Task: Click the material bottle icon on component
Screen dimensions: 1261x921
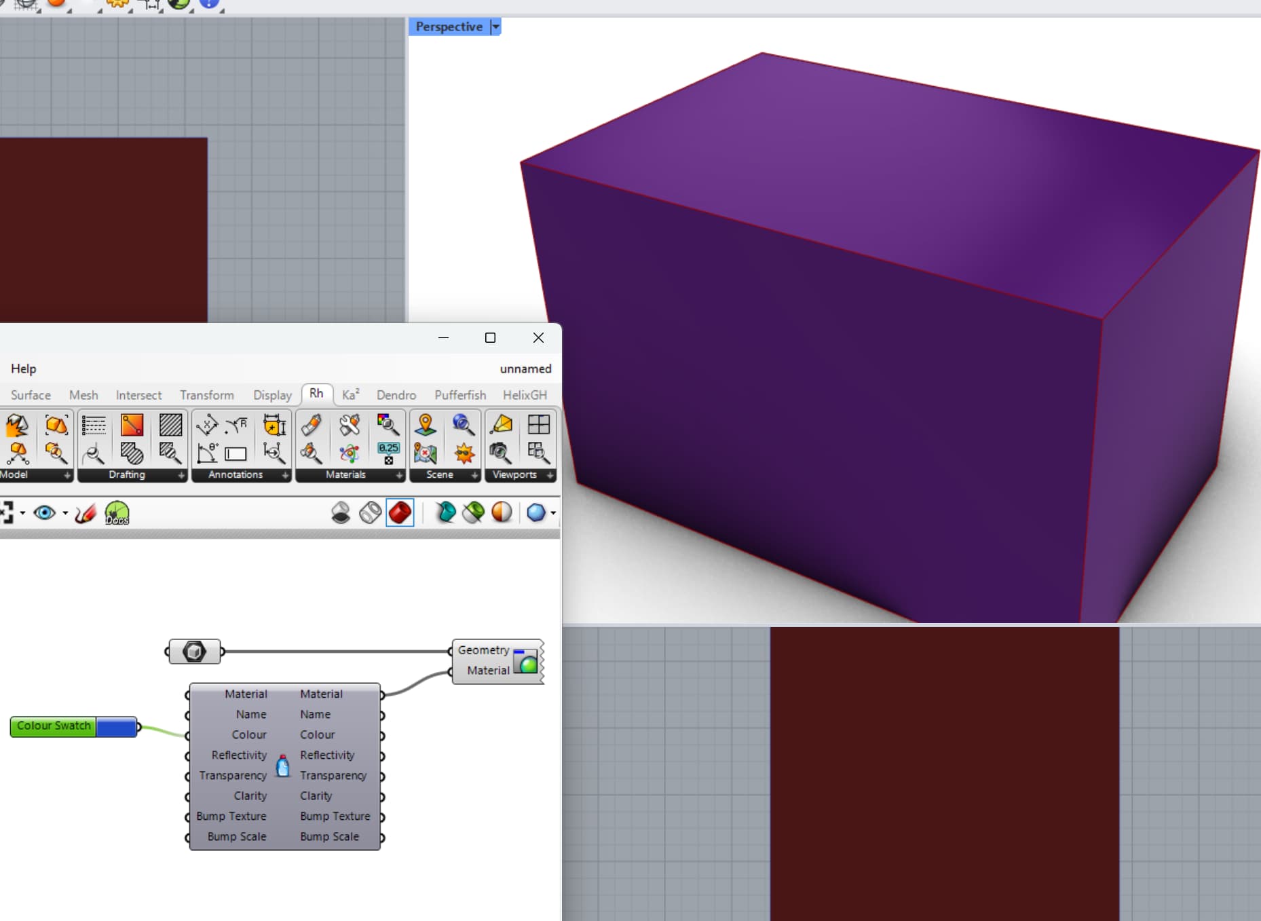Action: coord(283,766)
